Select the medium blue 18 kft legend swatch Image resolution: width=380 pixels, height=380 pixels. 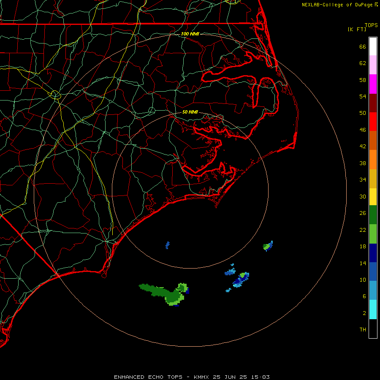click(373, 271)
